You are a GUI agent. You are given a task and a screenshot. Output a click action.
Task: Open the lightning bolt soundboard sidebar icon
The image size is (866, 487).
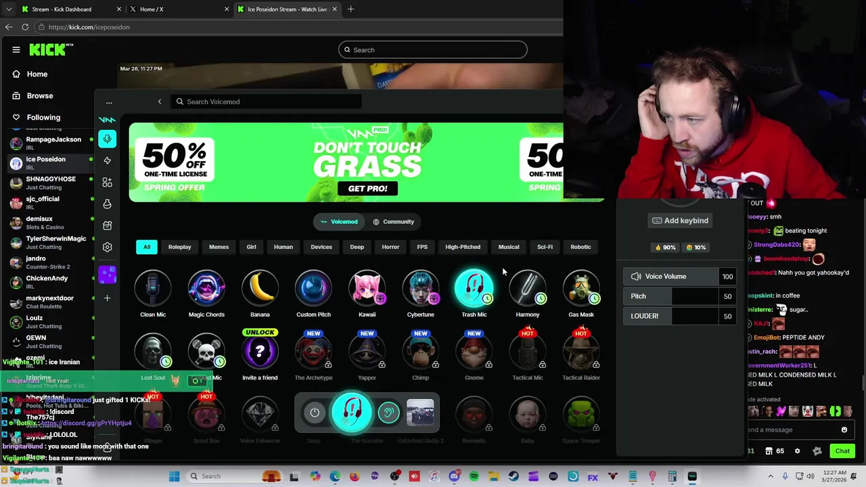click(107, 160)
